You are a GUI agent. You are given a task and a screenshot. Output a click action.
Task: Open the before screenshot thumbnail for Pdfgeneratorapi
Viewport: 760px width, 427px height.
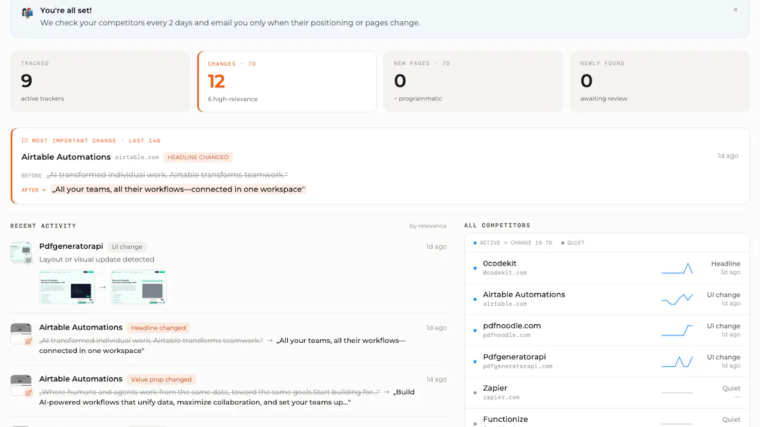coord(67,287)
